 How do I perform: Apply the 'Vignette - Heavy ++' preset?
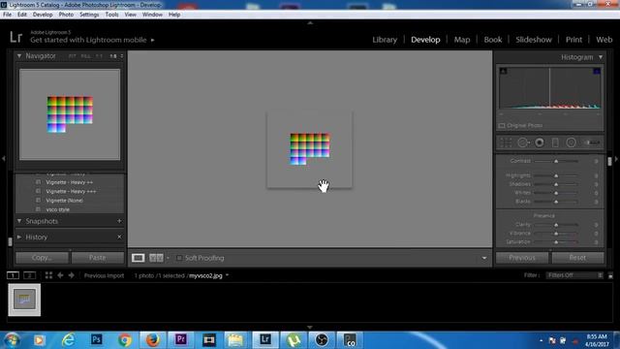click(x=69, y=182)
